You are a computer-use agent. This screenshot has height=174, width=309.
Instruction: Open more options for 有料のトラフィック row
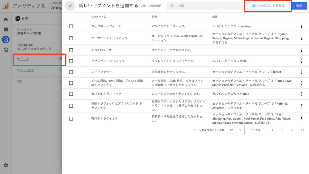click(301, 119)
